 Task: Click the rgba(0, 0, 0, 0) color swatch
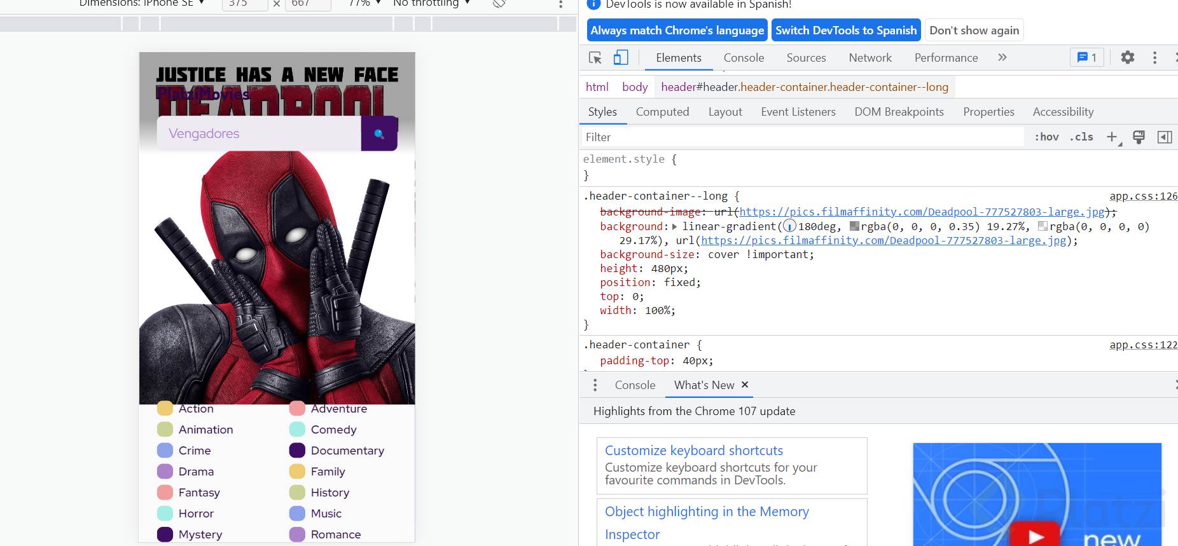[x=1043, y=226]
